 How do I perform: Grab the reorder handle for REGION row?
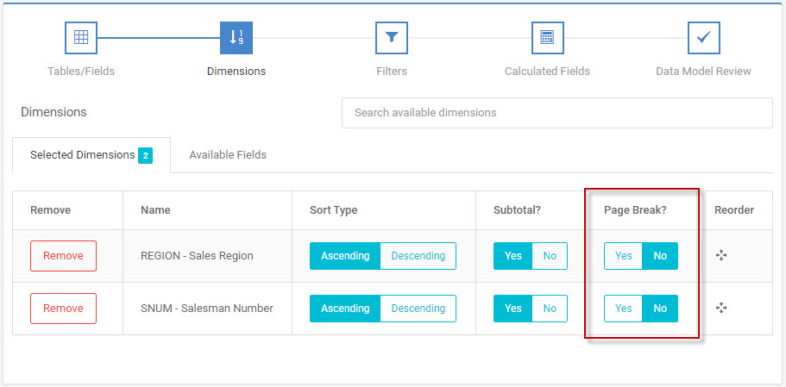[x=720, y=256]
